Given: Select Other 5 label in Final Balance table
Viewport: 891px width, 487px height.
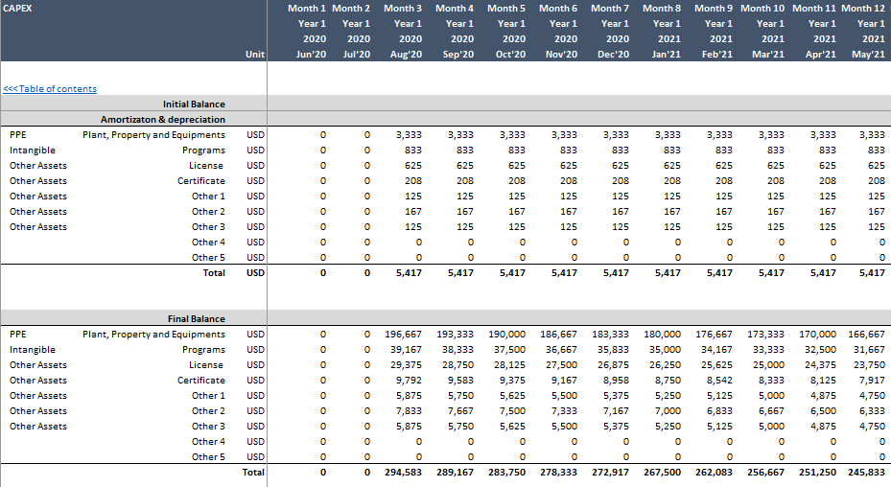Looking at the screenshot, I should click(x=208, y=457).
